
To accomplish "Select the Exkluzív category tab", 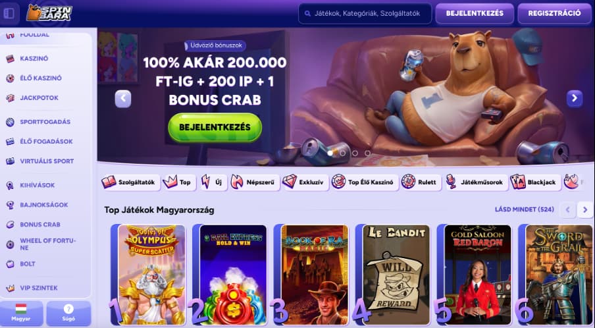I will point(305,182).
